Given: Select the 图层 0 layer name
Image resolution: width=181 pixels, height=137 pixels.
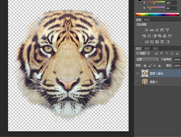Looking at the screenshot, I should point(154,82).
